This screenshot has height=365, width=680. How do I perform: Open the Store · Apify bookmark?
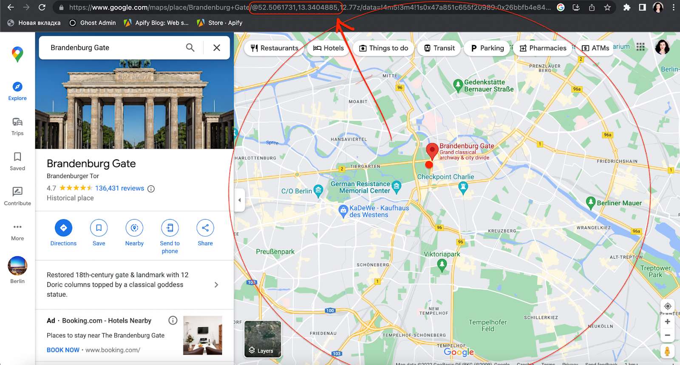tap(220, 23)
